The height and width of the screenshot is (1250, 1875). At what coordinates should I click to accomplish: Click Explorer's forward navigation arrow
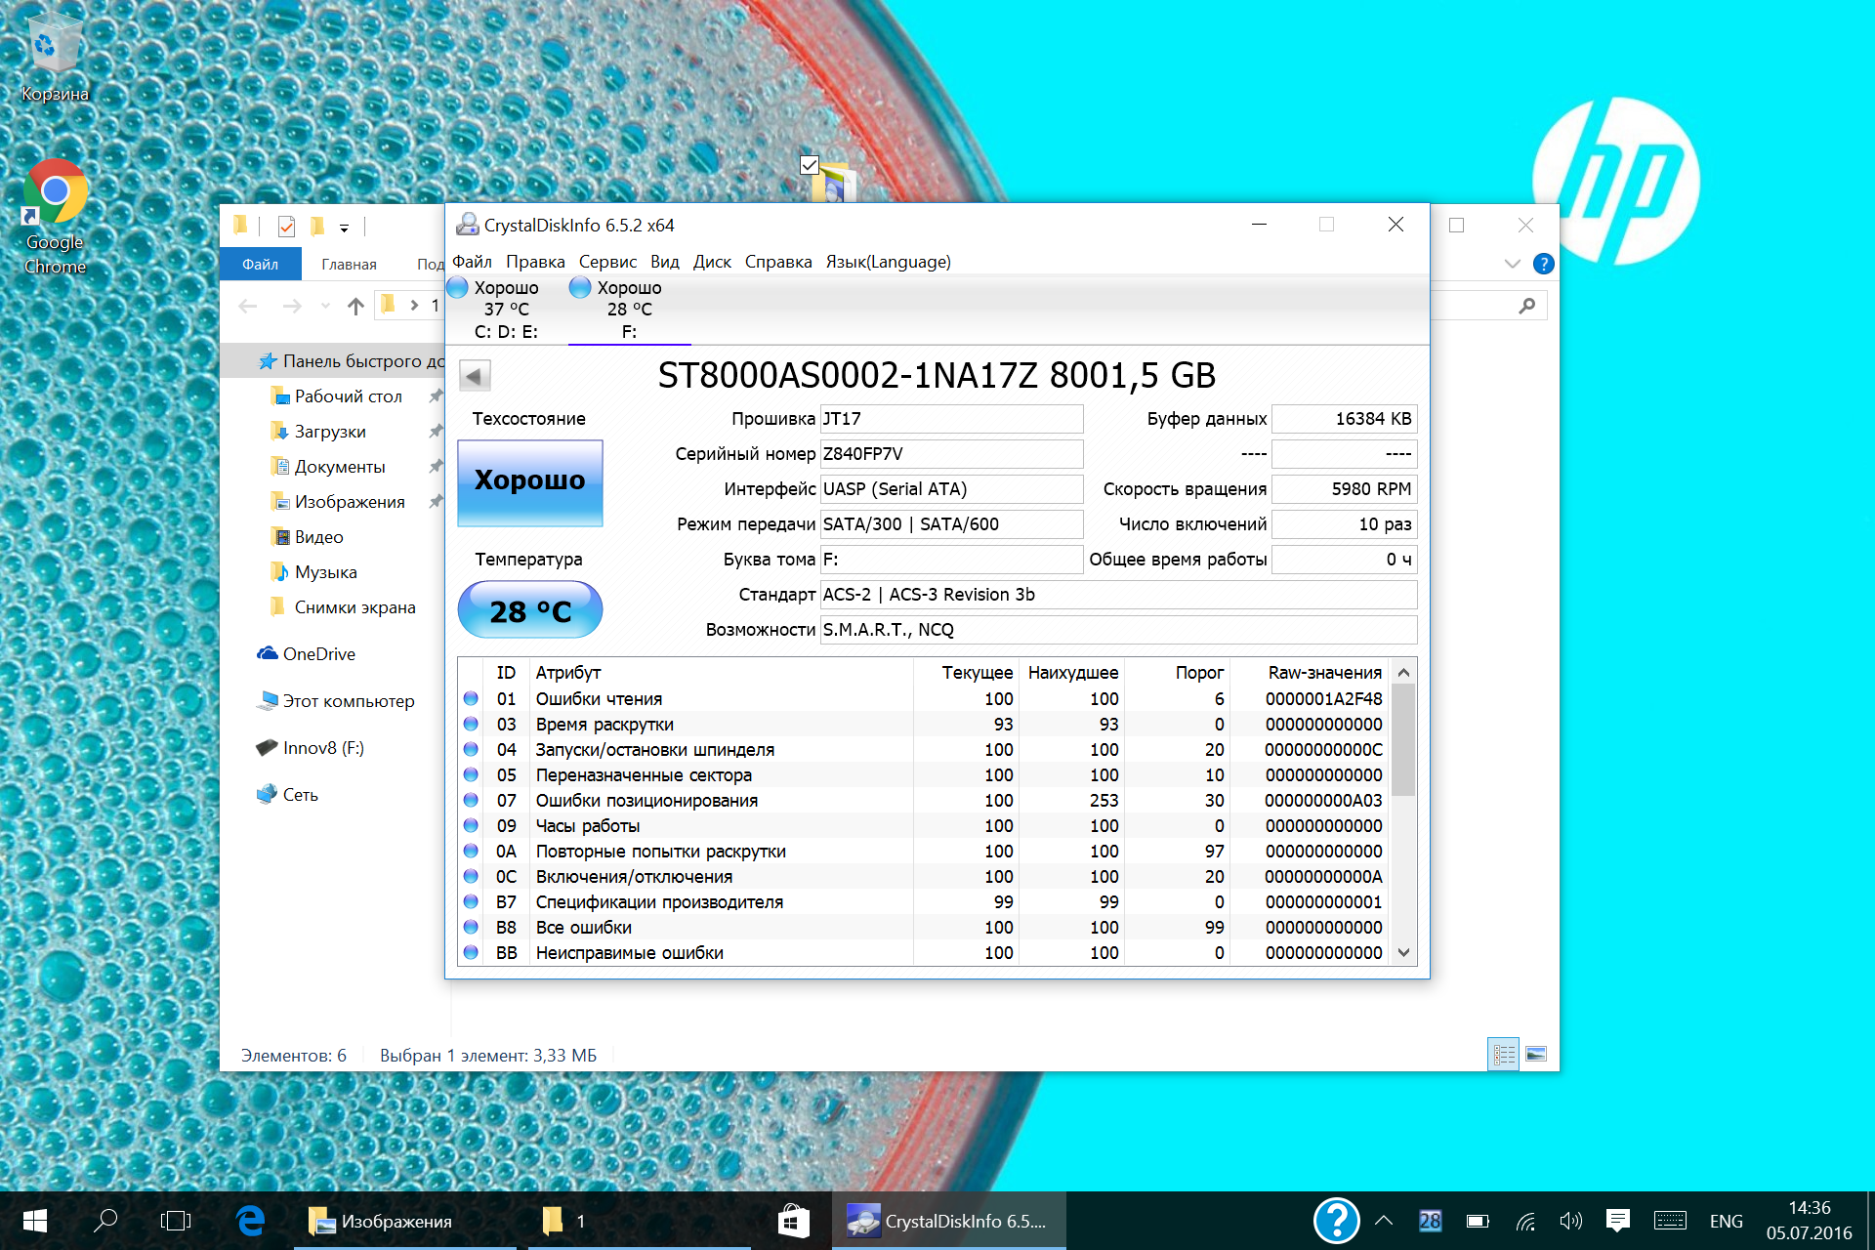[x=291, y=307]
